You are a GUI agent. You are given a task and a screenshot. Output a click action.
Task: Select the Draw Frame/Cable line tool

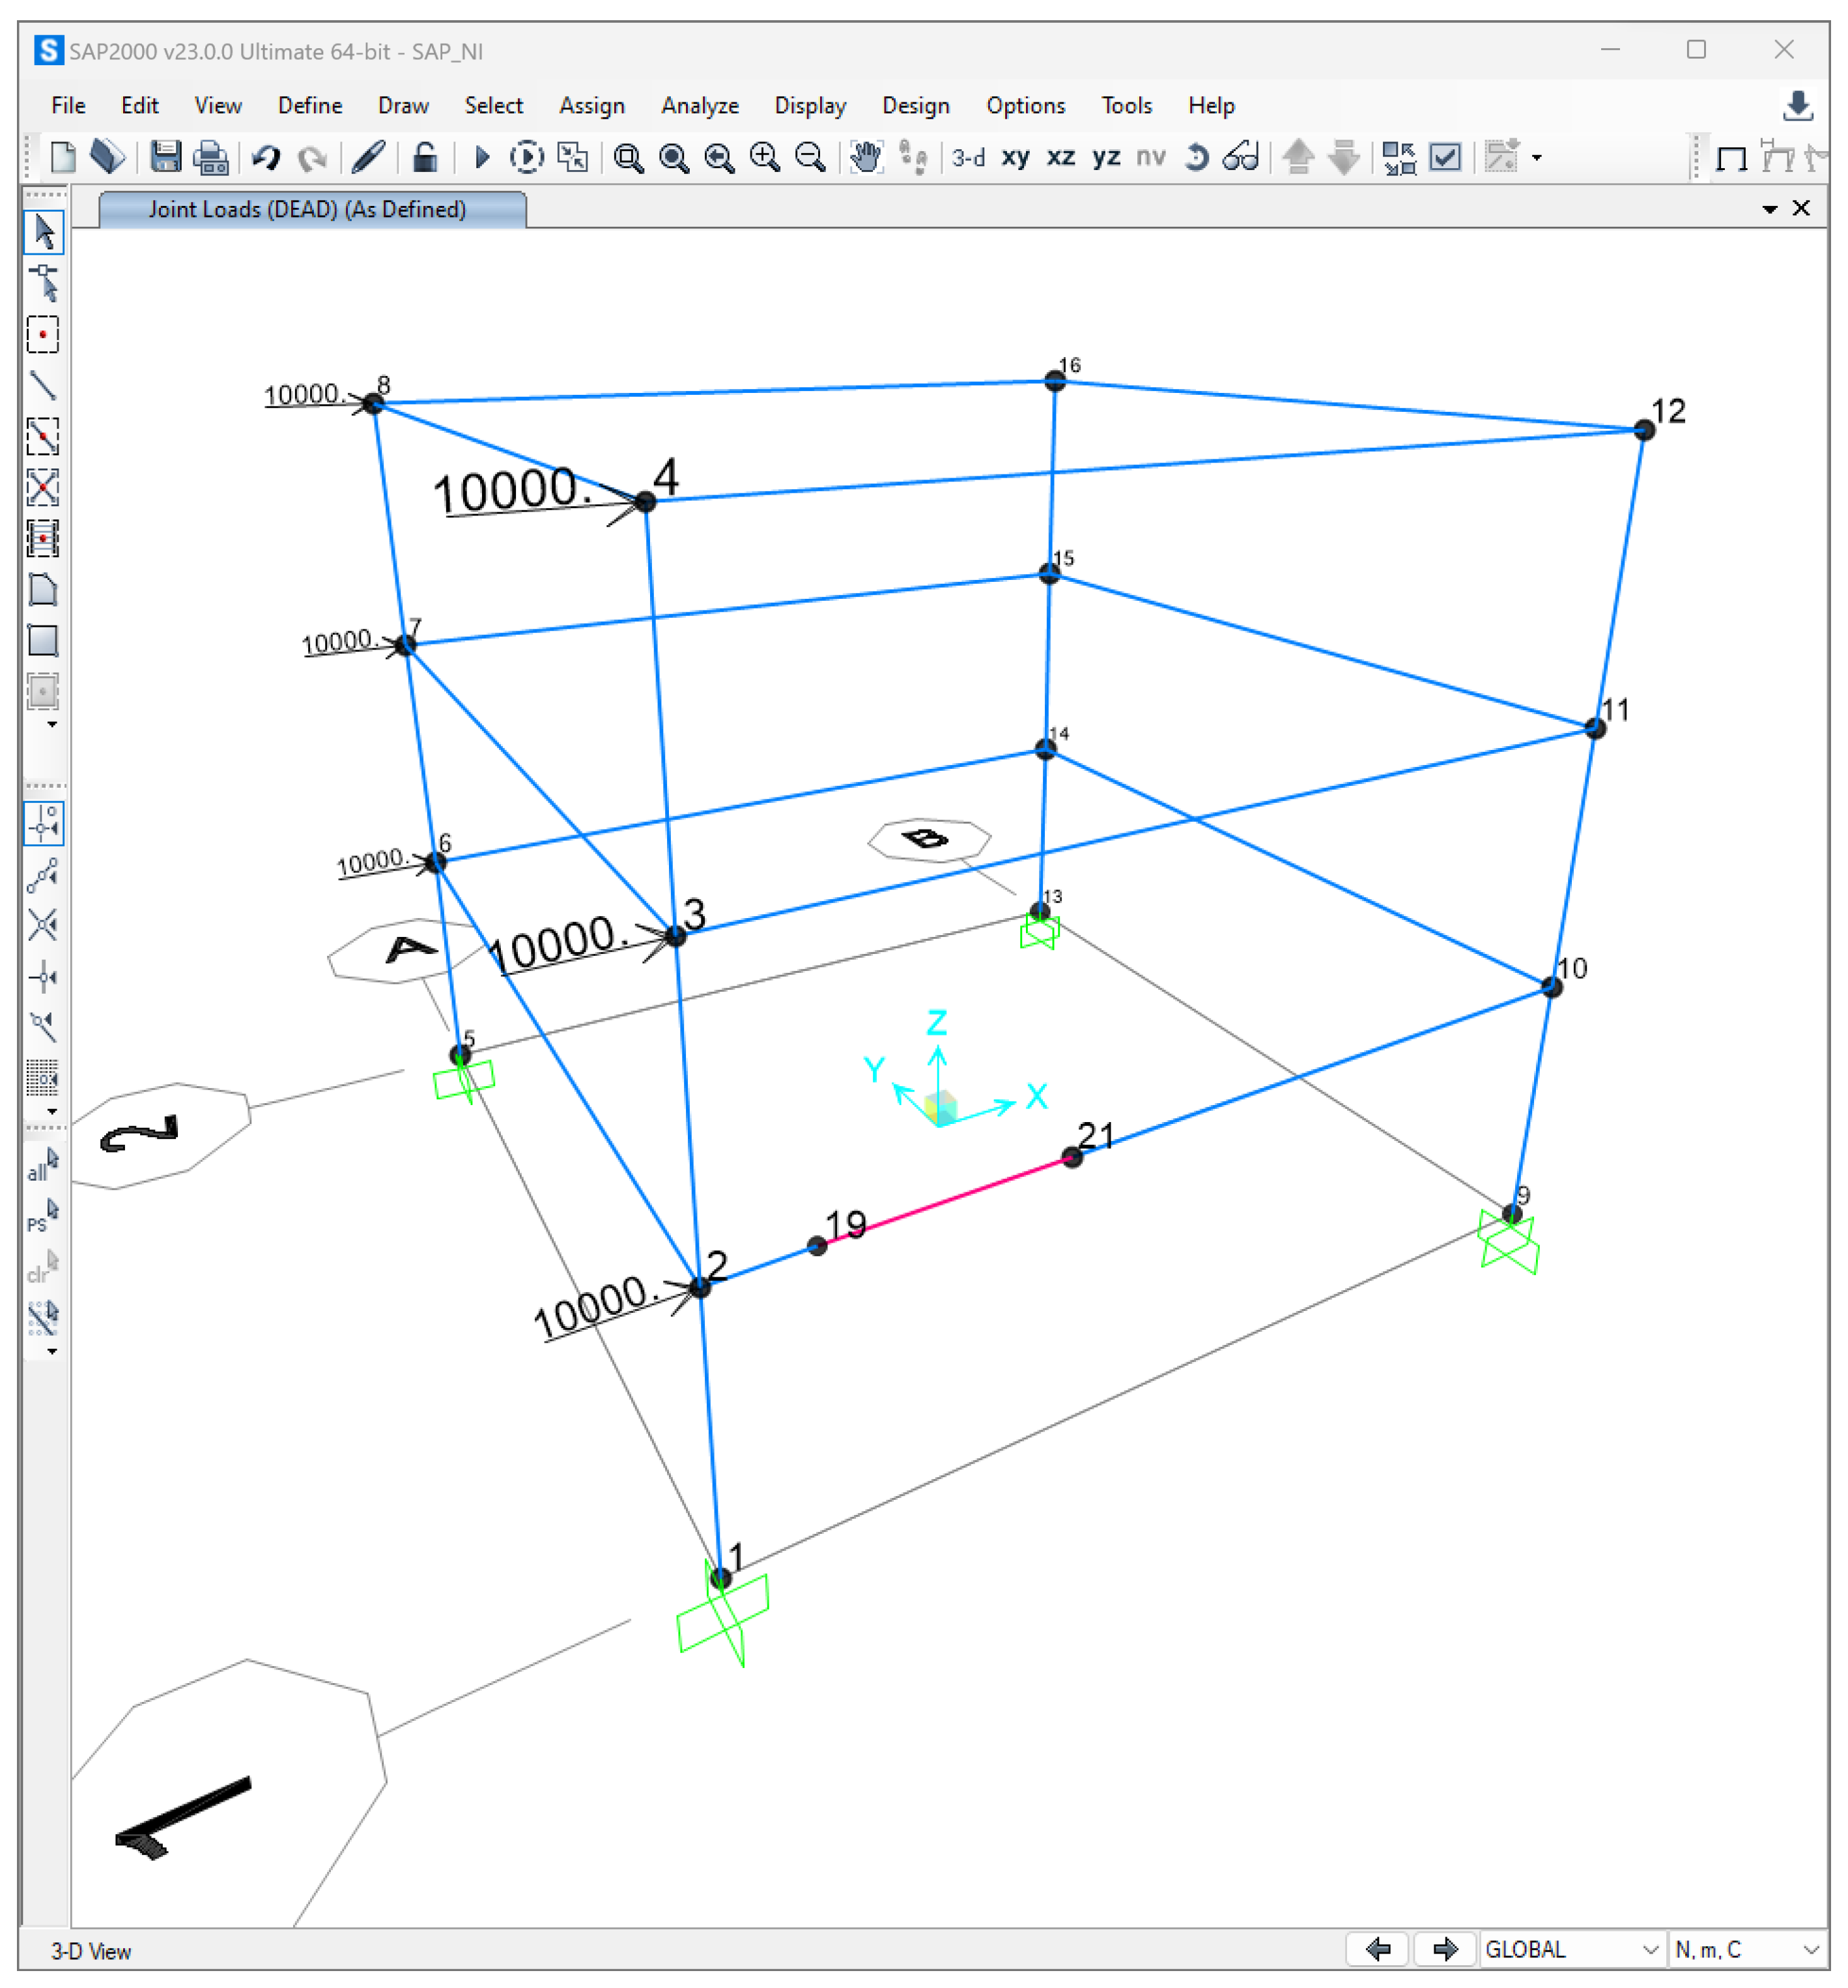[x=42, y=385]
